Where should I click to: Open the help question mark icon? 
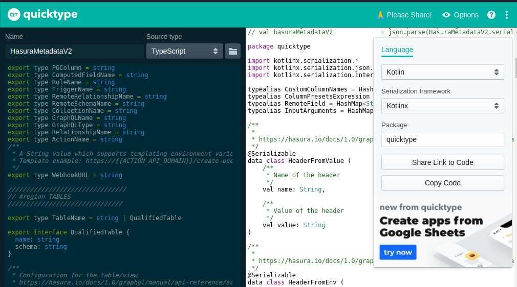coord(491,15)
